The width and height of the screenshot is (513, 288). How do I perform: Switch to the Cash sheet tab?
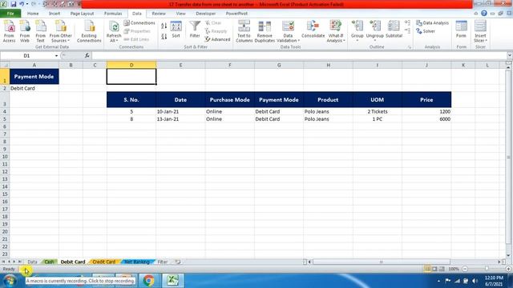(49, 262)
